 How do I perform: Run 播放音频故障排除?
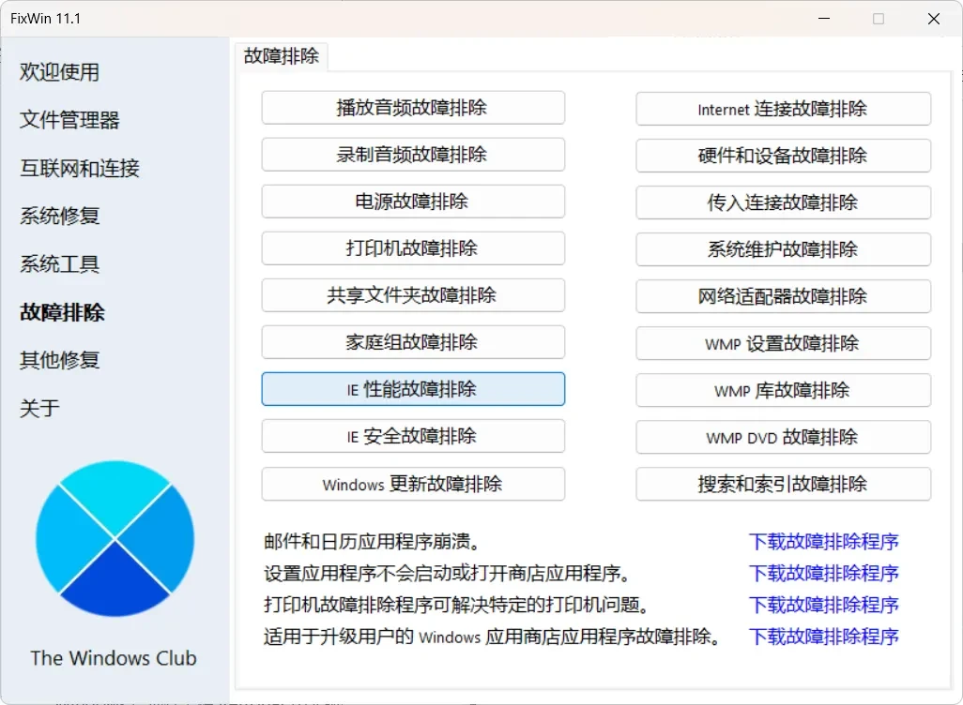tap(413, 108)
